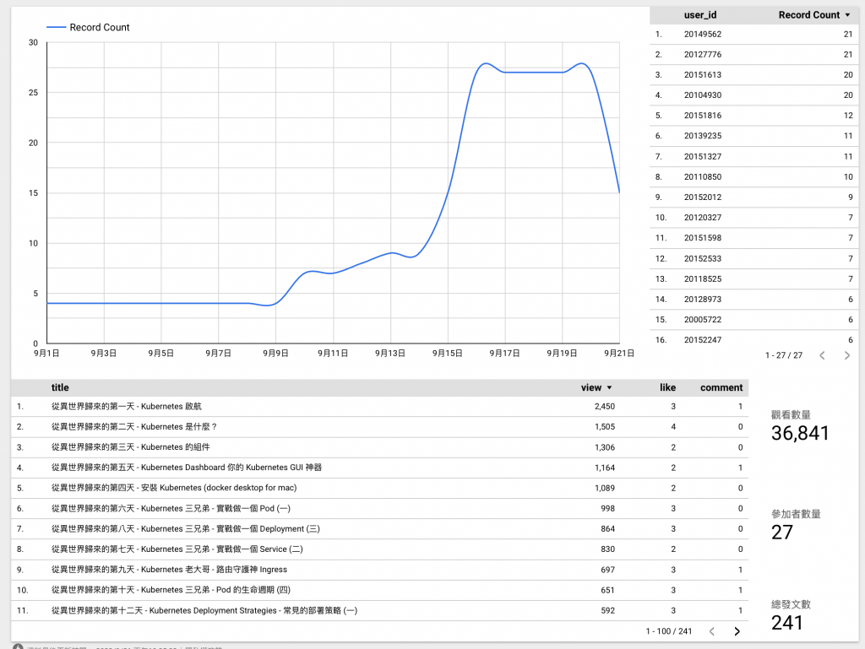This screenshot has width=865, height=649.
Task: Click user_id 20139235 row
Action: click(753, 136)
